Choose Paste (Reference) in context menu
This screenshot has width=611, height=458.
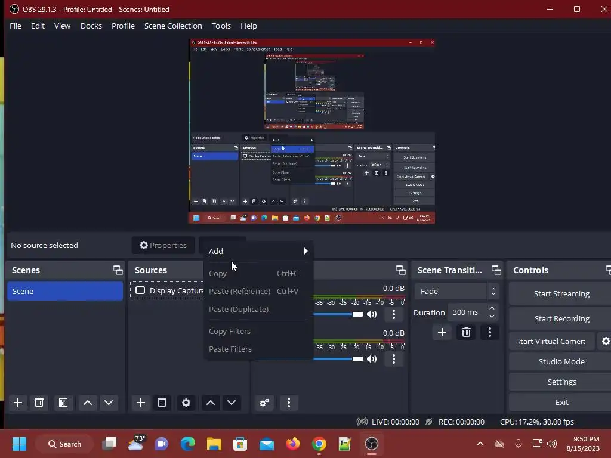(258, 291)
